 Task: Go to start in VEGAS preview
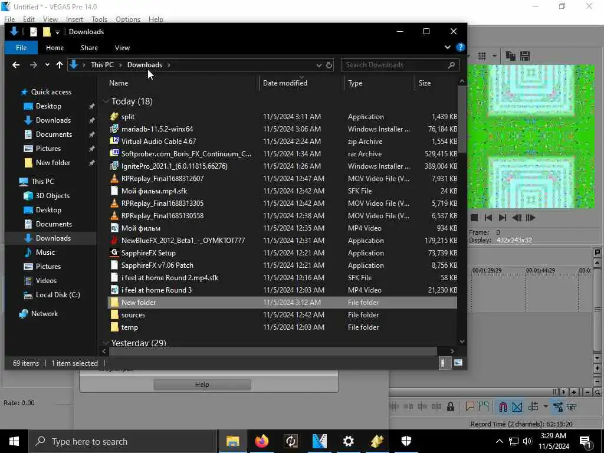488,218
